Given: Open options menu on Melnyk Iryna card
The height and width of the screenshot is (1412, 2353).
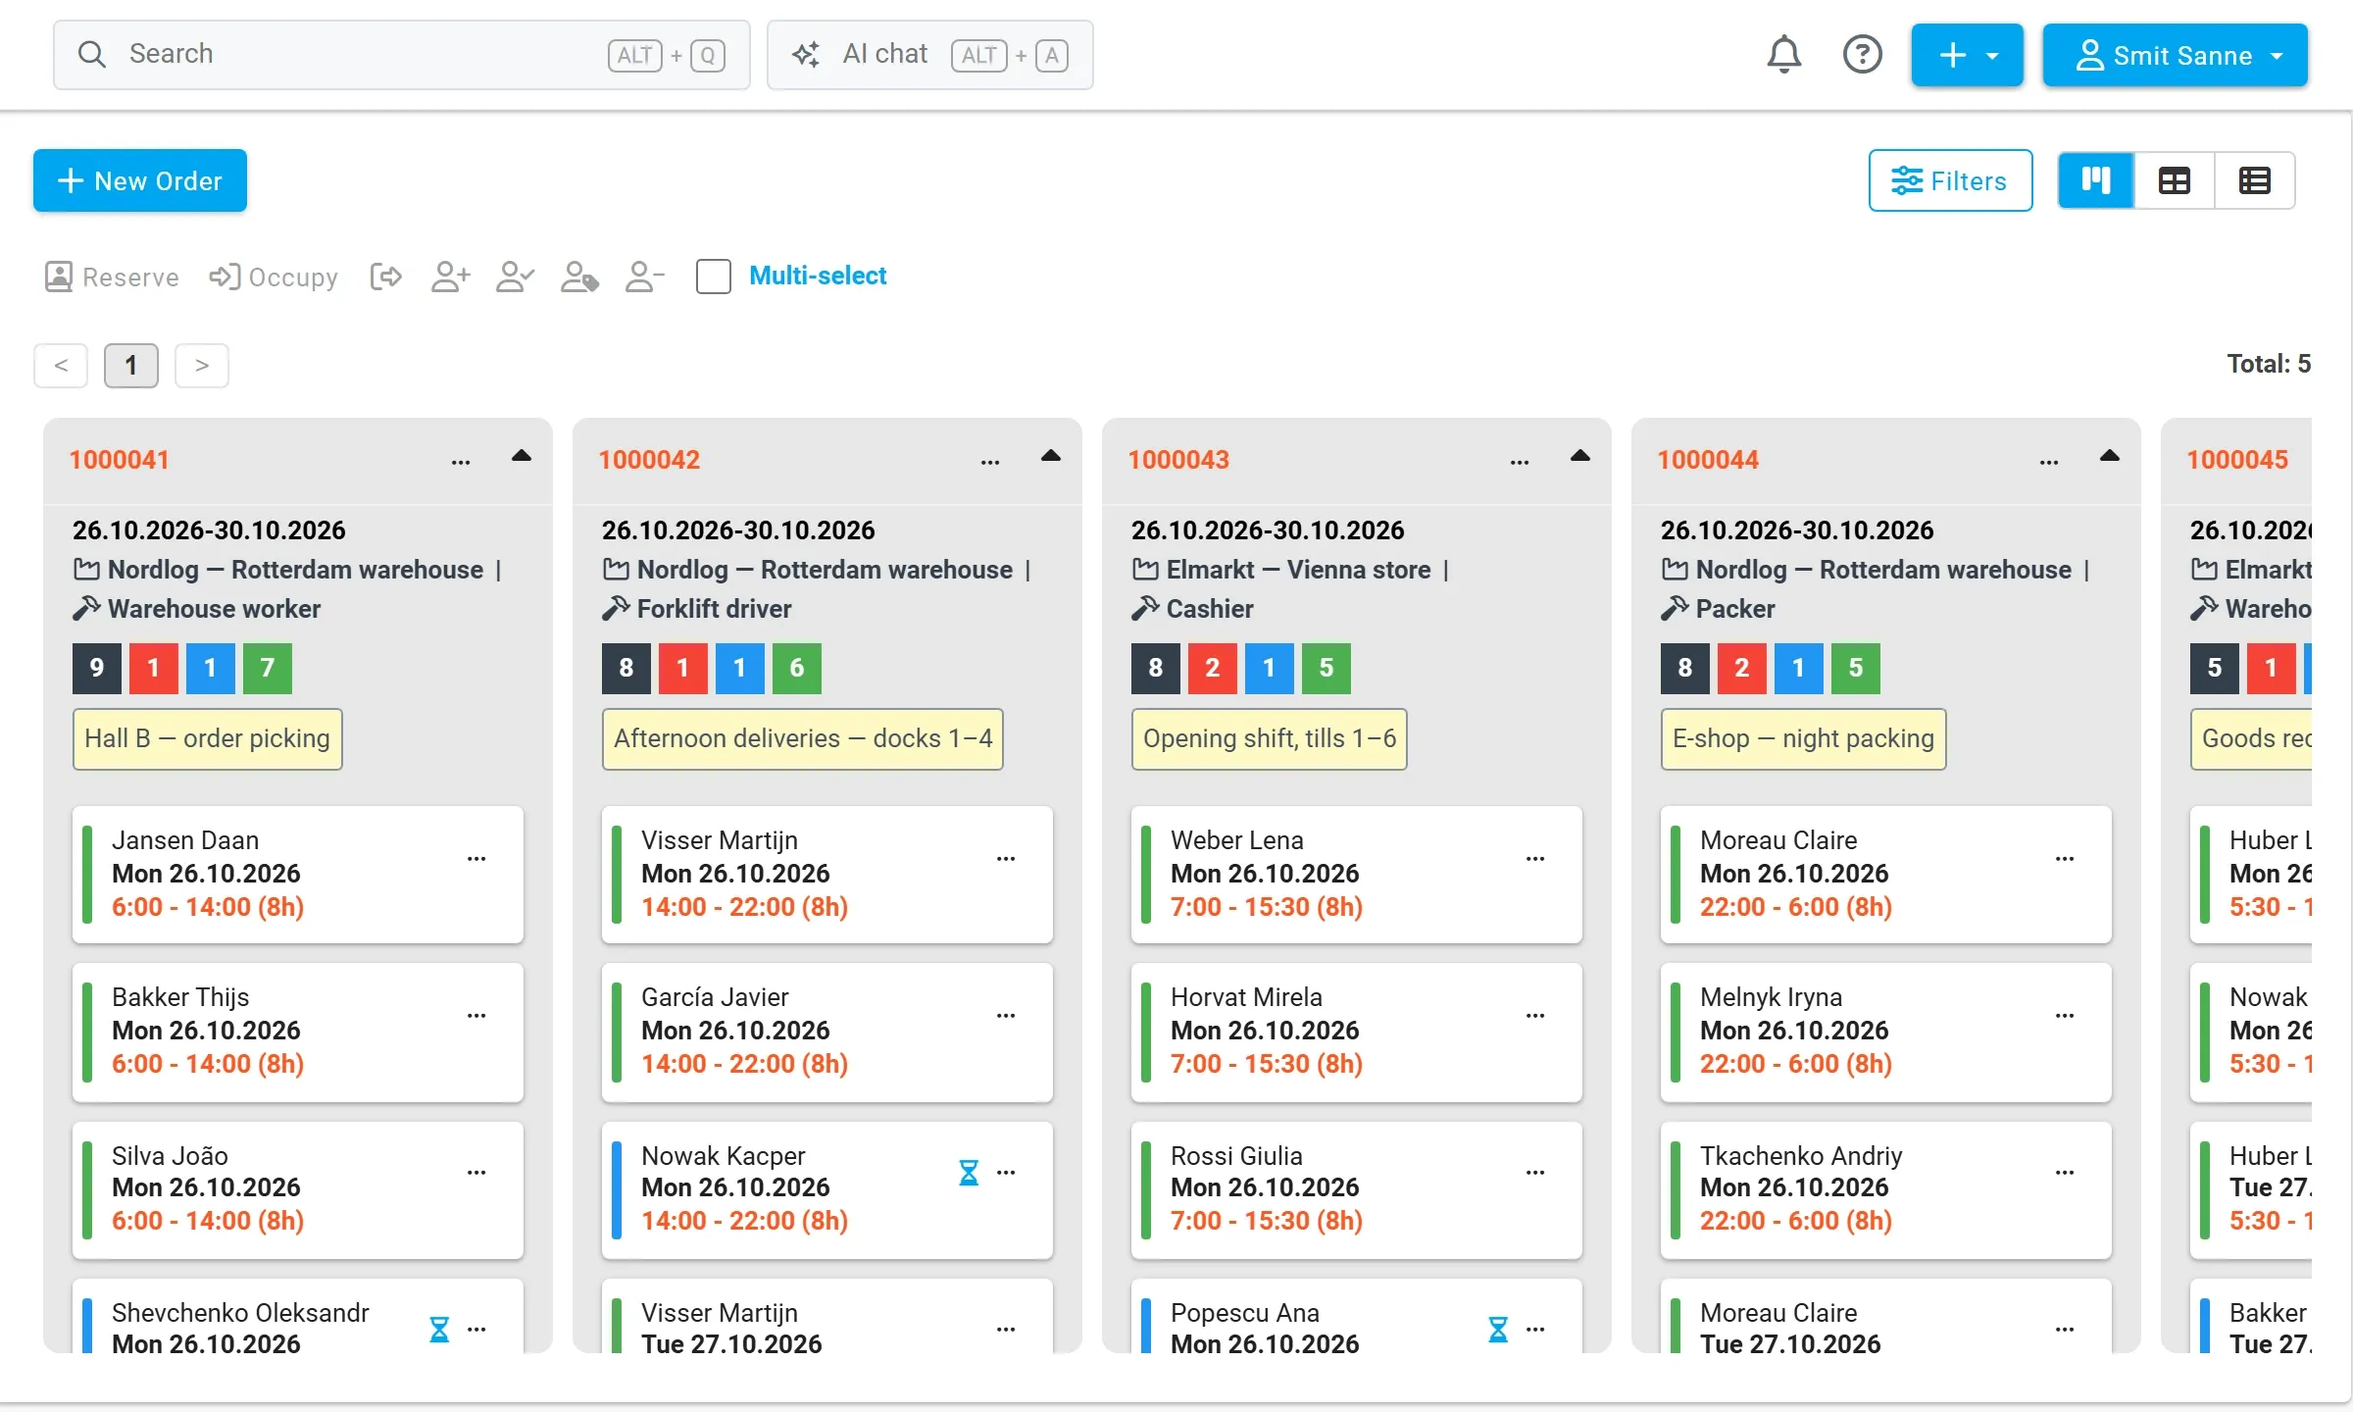Looking at the screenshot, I should (2065, 1016).
